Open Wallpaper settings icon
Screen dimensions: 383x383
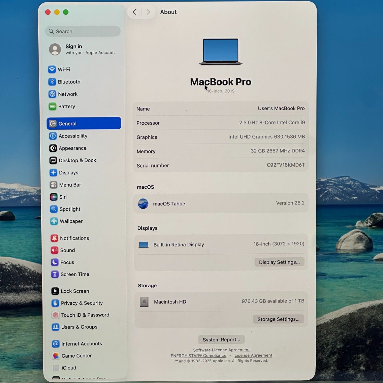pos(54,221)
